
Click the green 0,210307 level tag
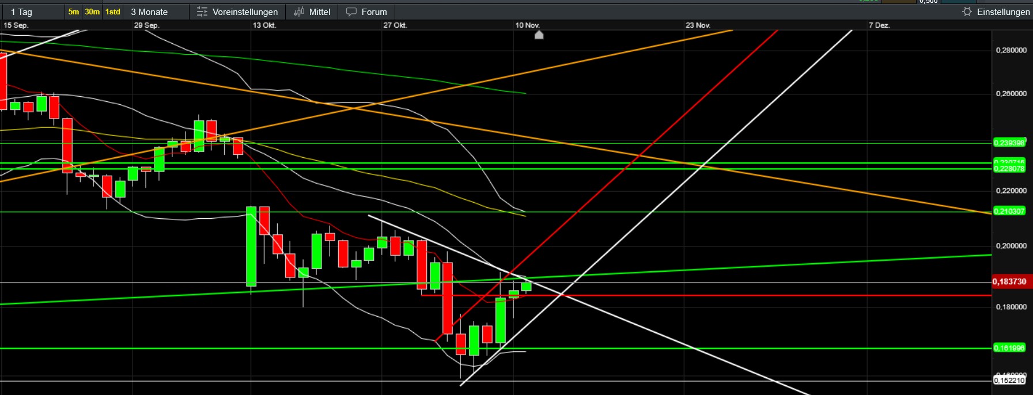[x=1009, y=211]
